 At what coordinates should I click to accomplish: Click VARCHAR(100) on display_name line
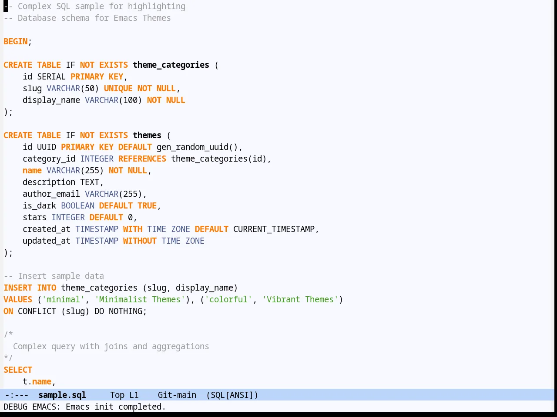pos(114,100)
